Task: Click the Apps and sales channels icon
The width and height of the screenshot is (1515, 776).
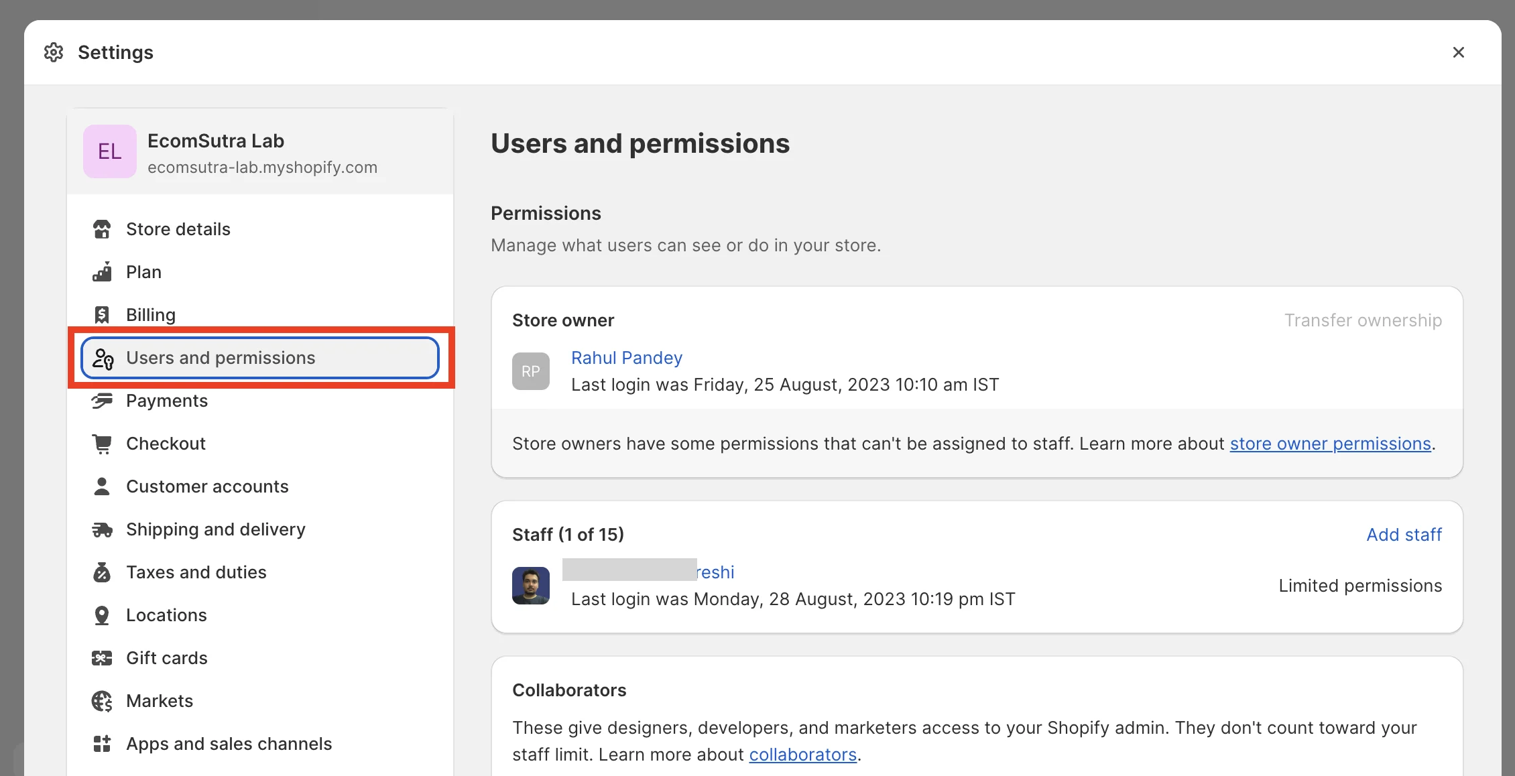Action: (x=102, y=744)
